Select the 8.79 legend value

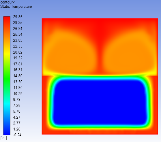[x=17, y=99]
